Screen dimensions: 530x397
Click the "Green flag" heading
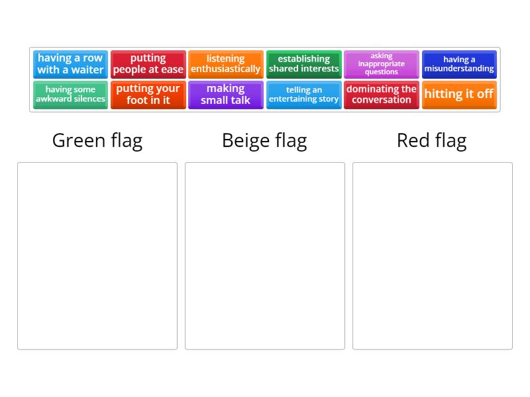point(97,140)
